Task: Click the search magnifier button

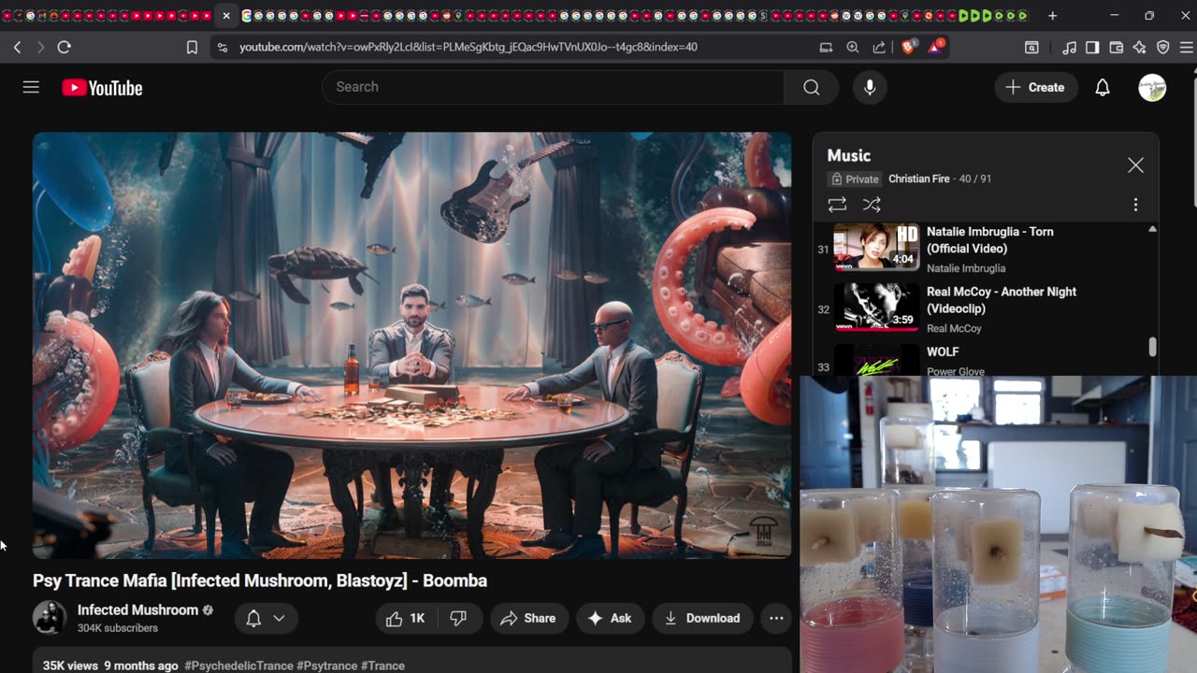Action: point(811,87)
